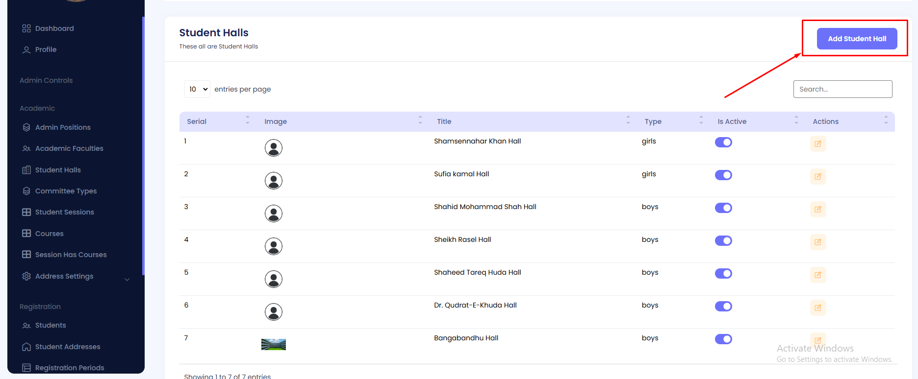918x379 pixels.
Task: Click the Add Student Hall button
Action: tap(857, 39)
